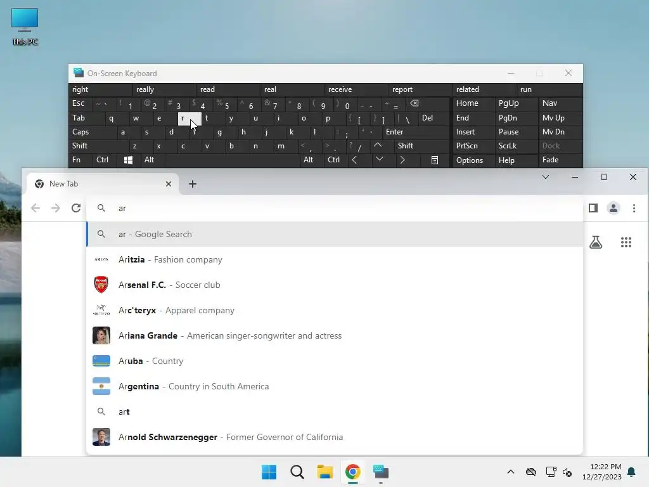Select the Arnold Schwarzenegger suggestion
Image resolution: width=649 pixels, height=487 pixels.
[x=335, y=437]
